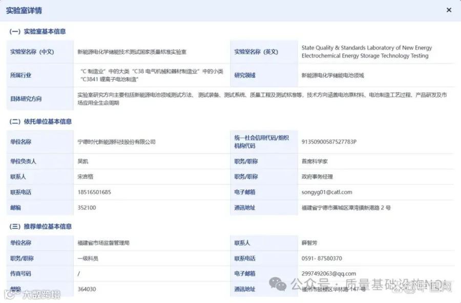Click industry value containing C3841 锂离子电池制造
Viewport: 461px width, 303px height.
(x=152, y=76)
